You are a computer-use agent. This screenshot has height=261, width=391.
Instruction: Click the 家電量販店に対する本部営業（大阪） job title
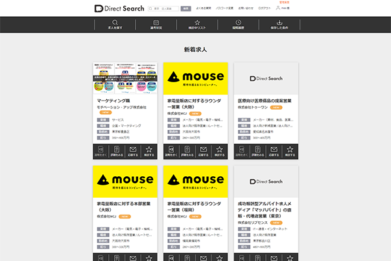124,207
